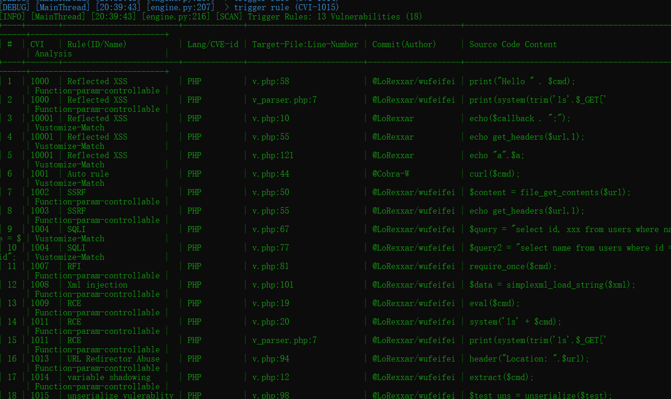Image resolution: width=671 pixels, height=399 pixels.
Task: Click CVI id '1007' in row 11
Action: point(40,266)
